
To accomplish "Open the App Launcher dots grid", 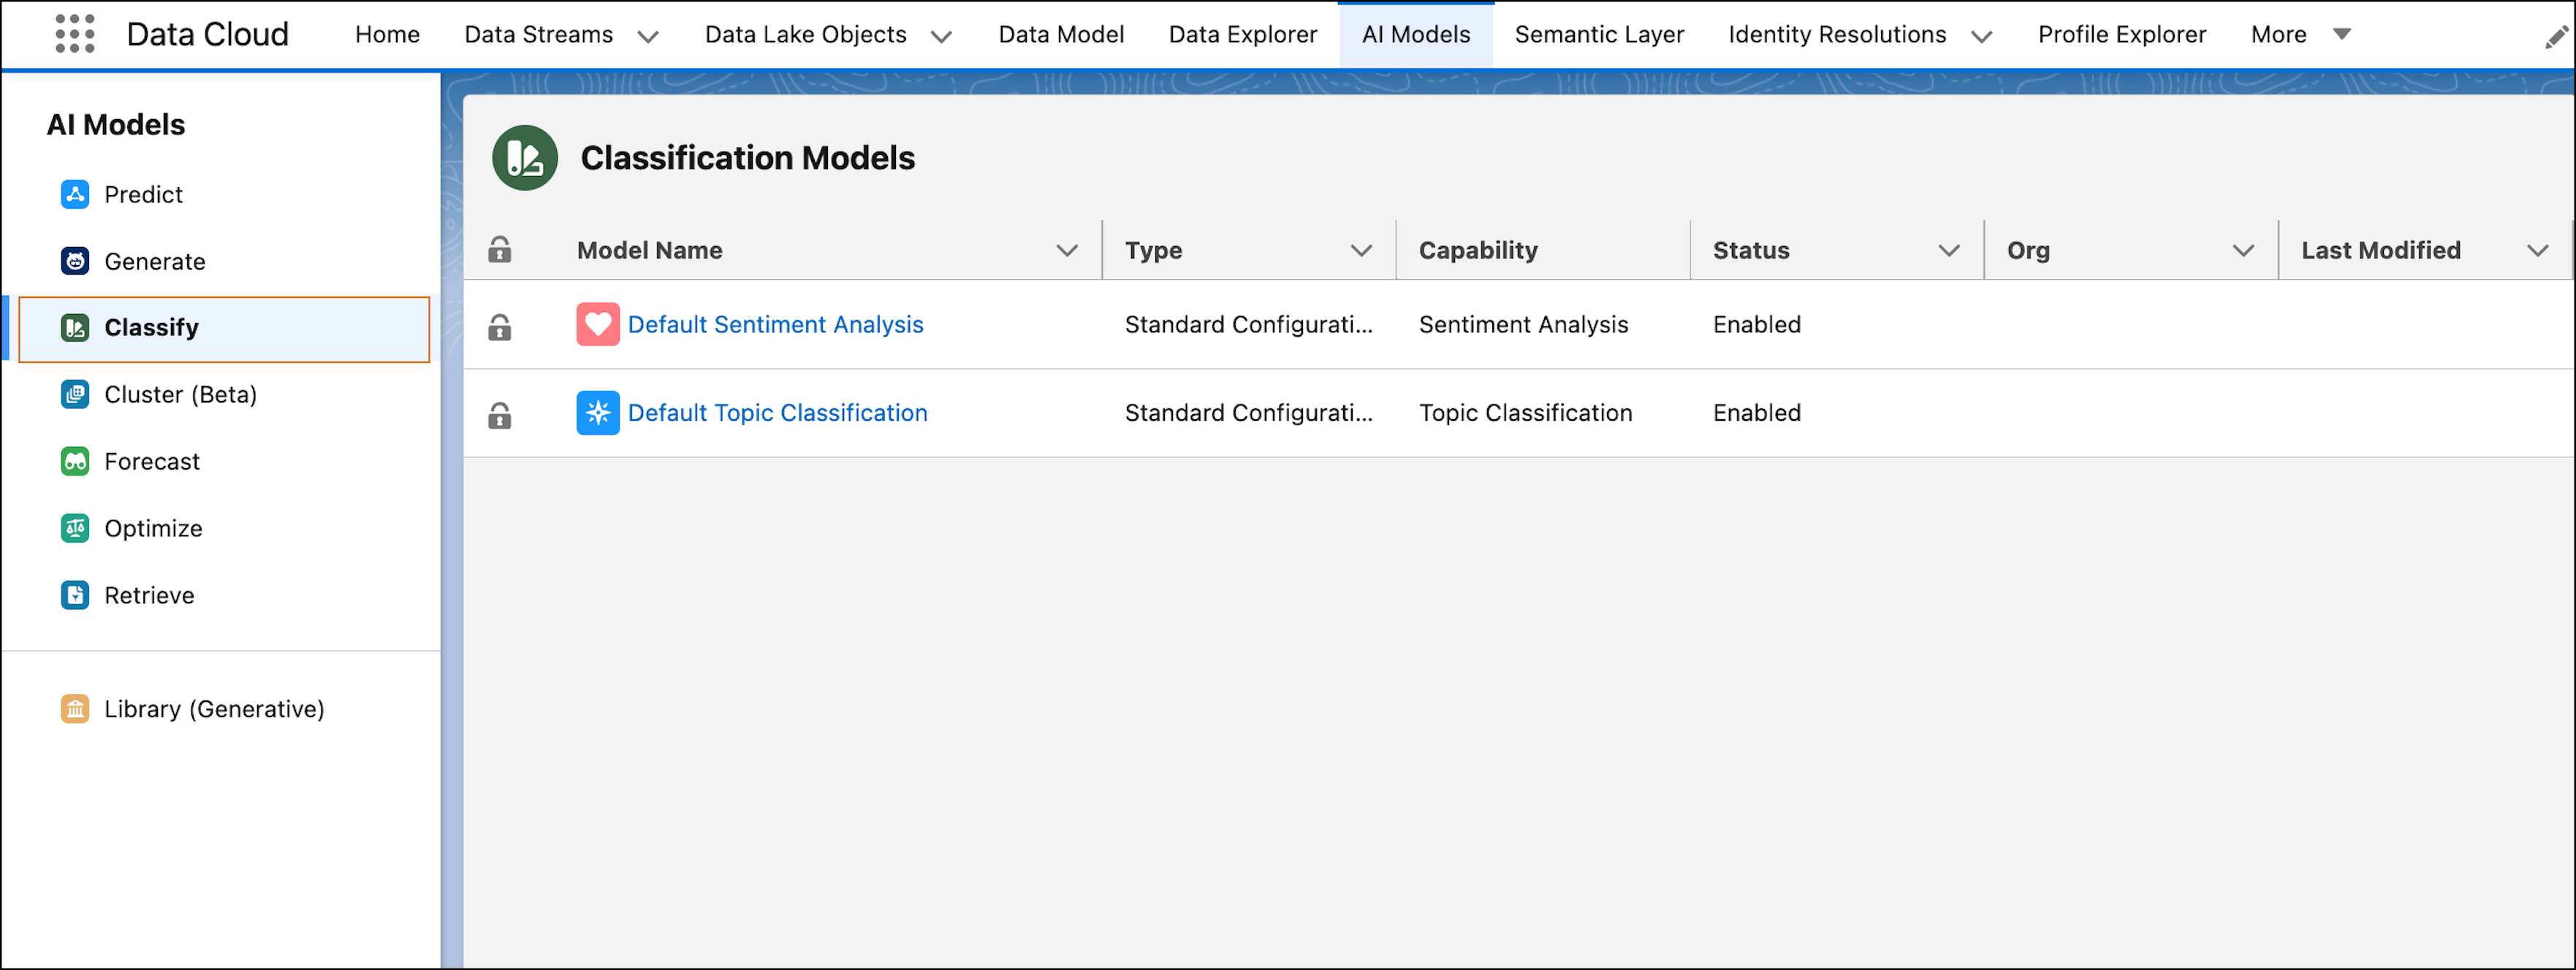I will point(75,34).
